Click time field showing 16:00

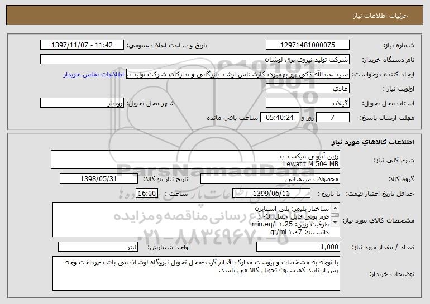click(147, 194)
